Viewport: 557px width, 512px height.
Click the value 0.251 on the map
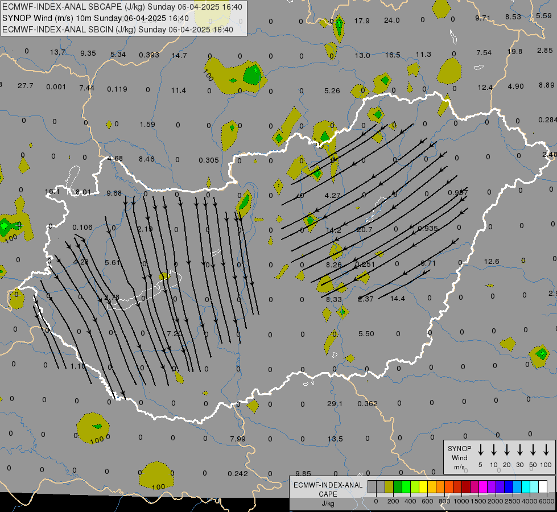[x=365, y=265]
